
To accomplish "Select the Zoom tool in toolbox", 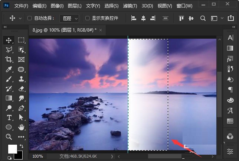I will click(x=9, y=137).
